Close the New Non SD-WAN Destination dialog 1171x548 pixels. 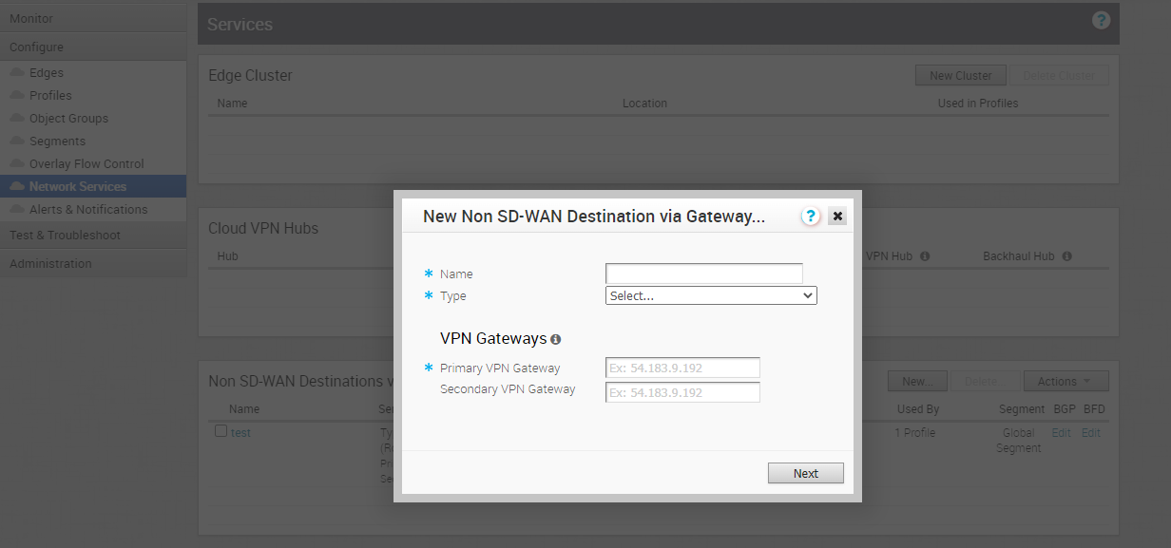[837, 217]
